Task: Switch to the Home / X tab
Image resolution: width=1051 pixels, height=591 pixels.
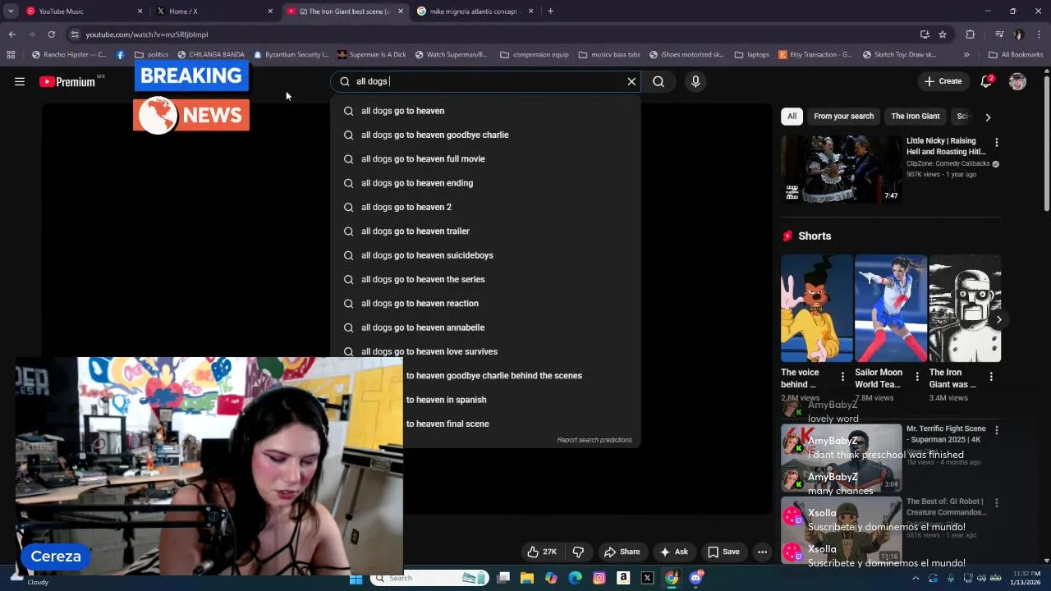Action: point(215,11)
